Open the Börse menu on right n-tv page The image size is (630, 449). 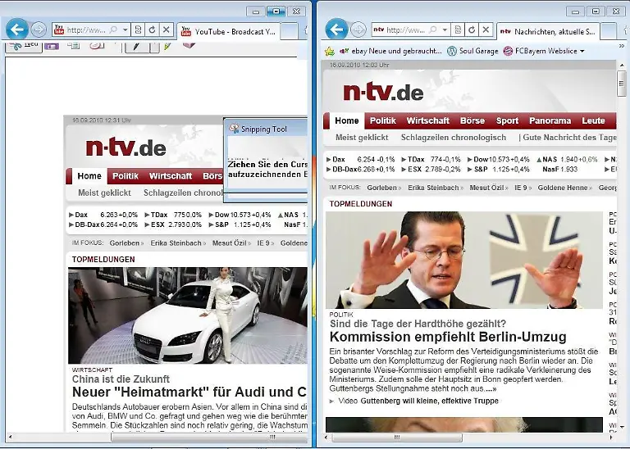472,120
